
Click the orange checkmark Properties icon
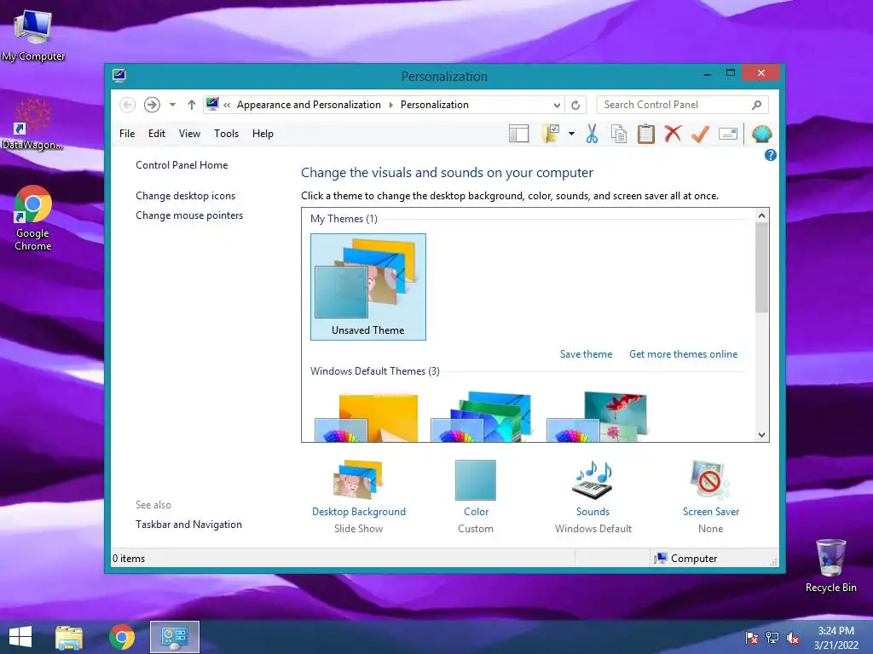[700, 134]
